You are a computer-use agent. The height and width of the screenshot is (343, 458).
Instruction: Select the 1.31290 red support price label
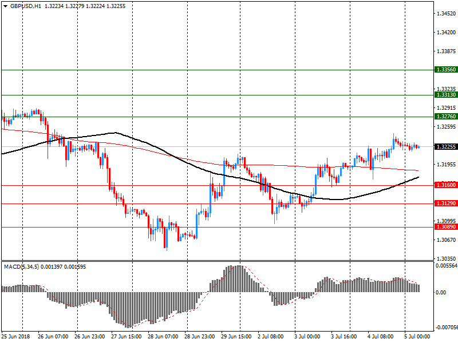446,204
